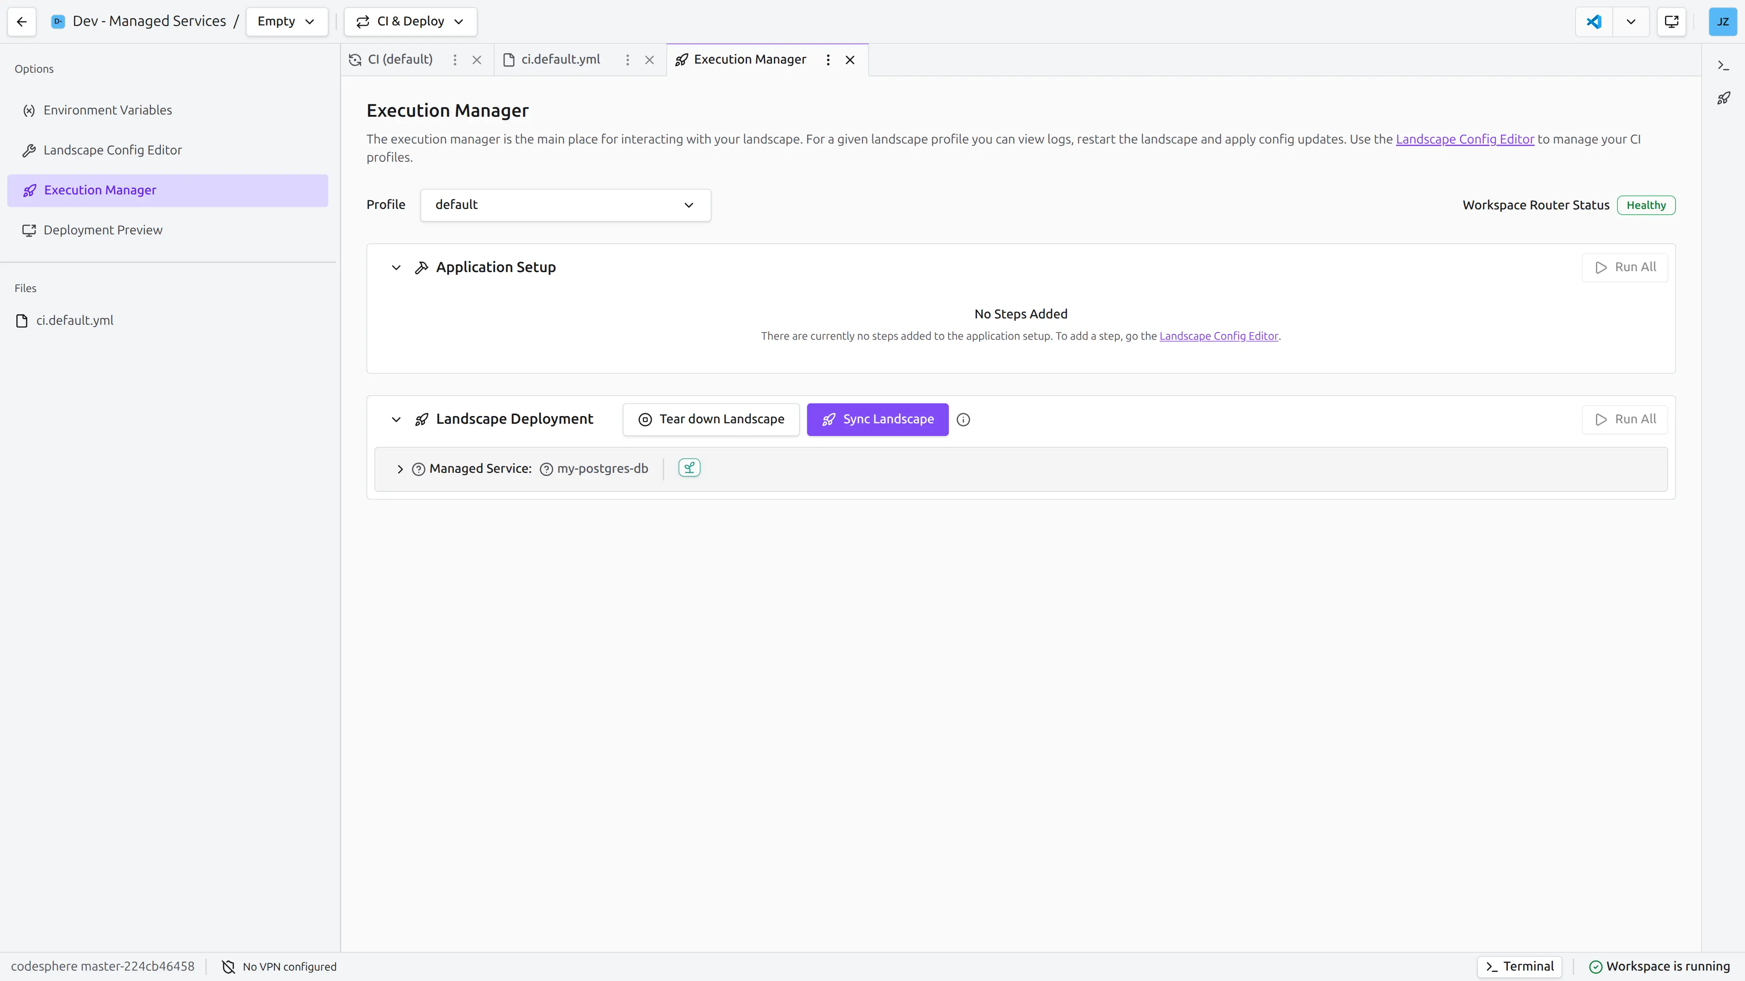This screenshot has height=981, width=1745.
Task: Click the seedling icon next to my-postgres-db
Action: pyautogui.click(x=689, y=467)
